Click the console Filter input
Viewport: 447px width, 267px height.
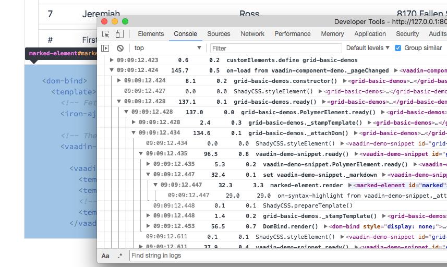pyautogui.click(x=276, y=48)
